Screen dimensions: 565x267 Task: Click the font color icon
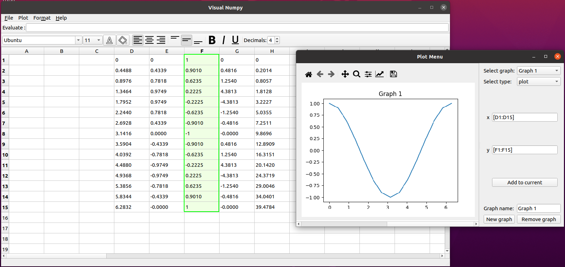109,40
